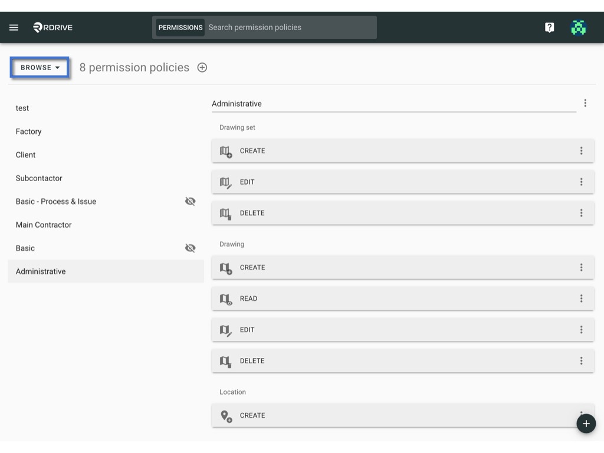Click the Location CREATE pin icon
This screenshot has height=453, width=604.
(226, 416)
